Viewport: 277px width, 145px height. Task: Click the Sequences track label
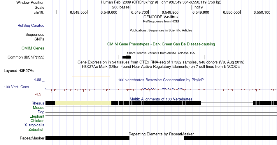click(35, 34)
